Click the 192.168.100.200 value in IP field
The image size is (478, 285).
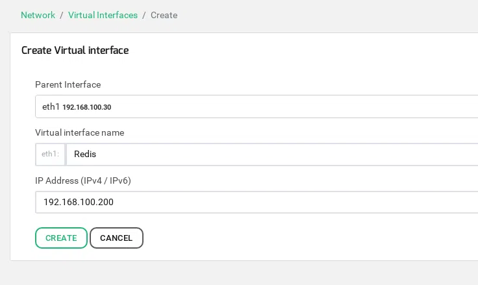pyautogui.click(x=79, y=202)
